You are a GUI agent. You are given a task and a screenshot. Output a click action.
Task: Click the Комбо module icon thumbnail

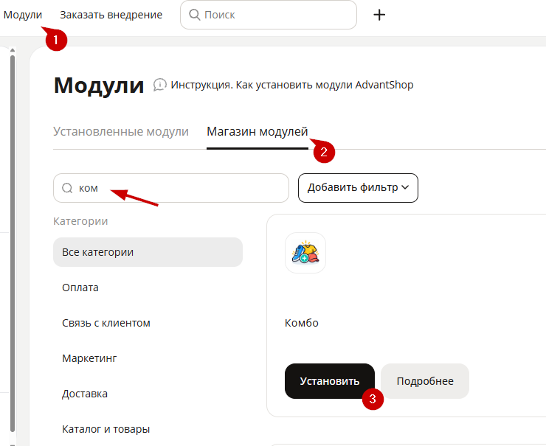305,253
